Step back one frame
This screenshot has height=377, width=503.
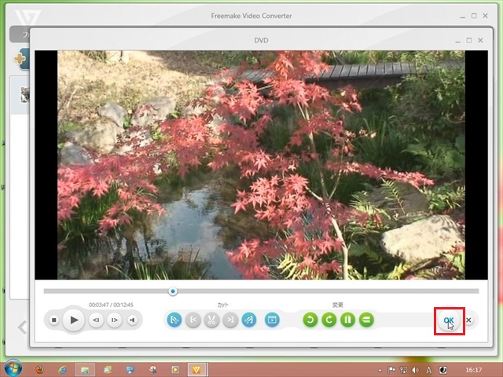[x=96, y=320]
